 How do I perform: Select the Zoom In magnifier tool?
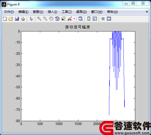coord(39,19)
